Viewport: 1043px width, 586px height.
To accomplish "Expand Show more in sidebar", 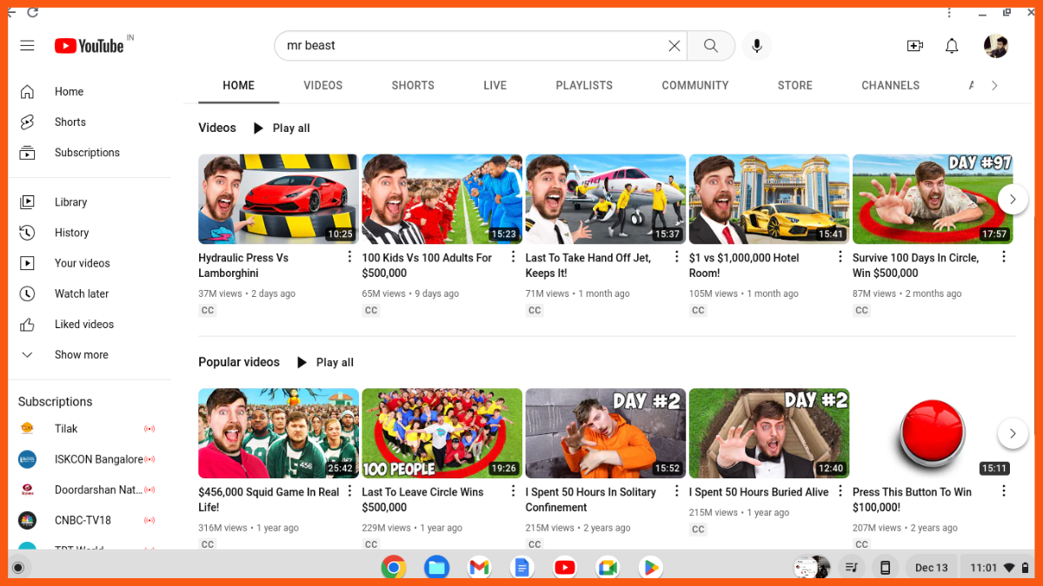I will (81, 354).
